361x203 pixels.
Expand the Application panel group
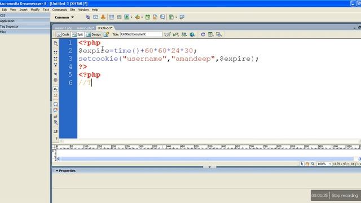coord(25,21)
